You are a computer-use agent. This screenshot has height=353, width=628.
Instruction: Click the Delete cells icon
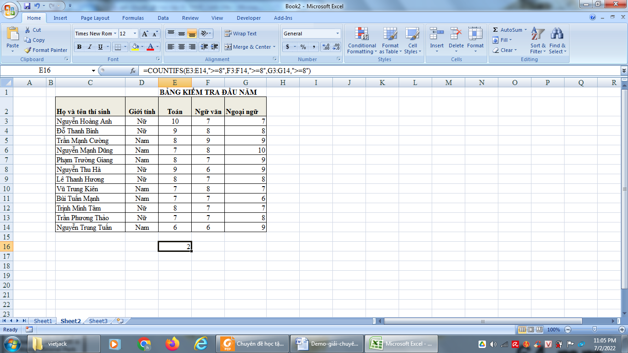(456, 34)
